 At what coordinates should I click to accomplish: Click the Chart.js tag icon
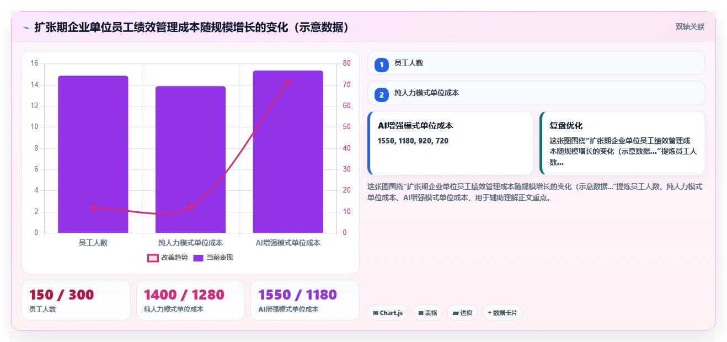coord(376,313)
